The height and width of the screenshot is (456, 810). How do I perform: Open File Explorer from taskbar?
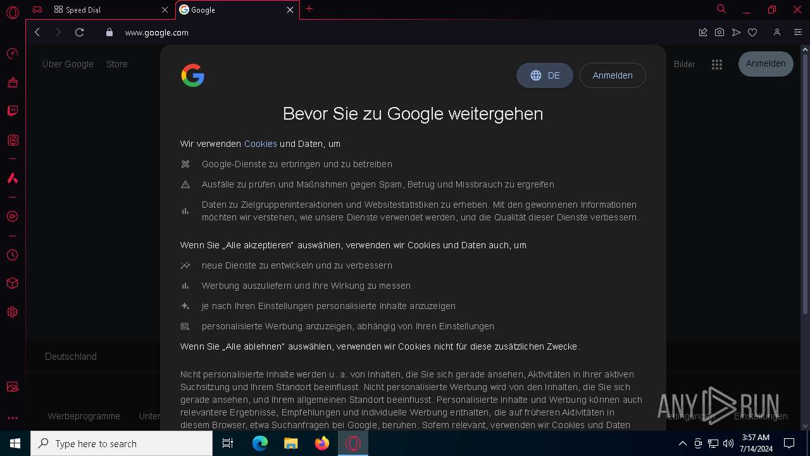click(291, 443)
